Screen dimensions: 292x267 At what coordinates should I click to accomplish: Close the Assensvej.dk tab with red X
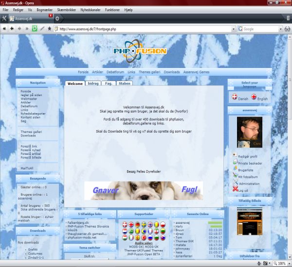click(51, 16)
